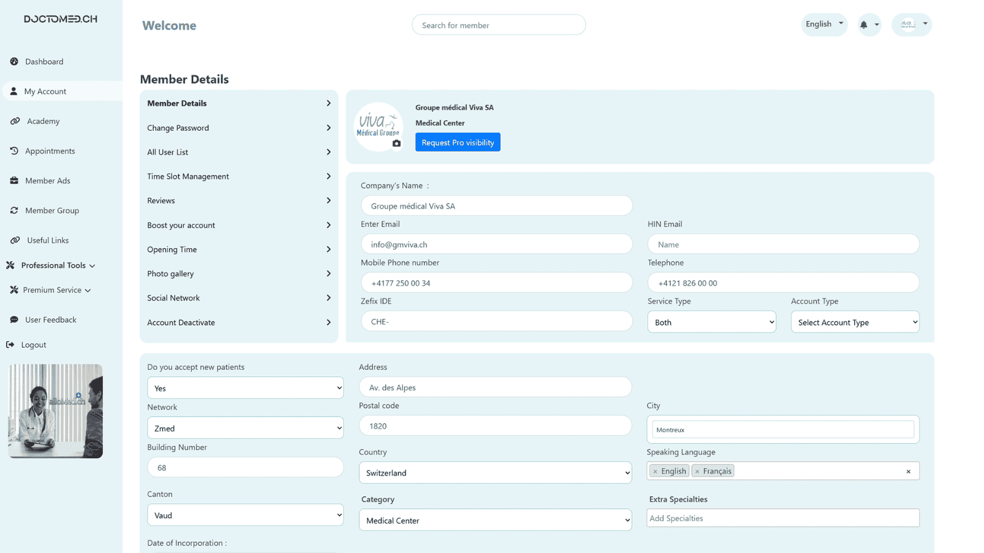This screenshot has width=984, height=553.
Task: Click the User Feedback chat bubble icon
Action: (x=14, y=320)
